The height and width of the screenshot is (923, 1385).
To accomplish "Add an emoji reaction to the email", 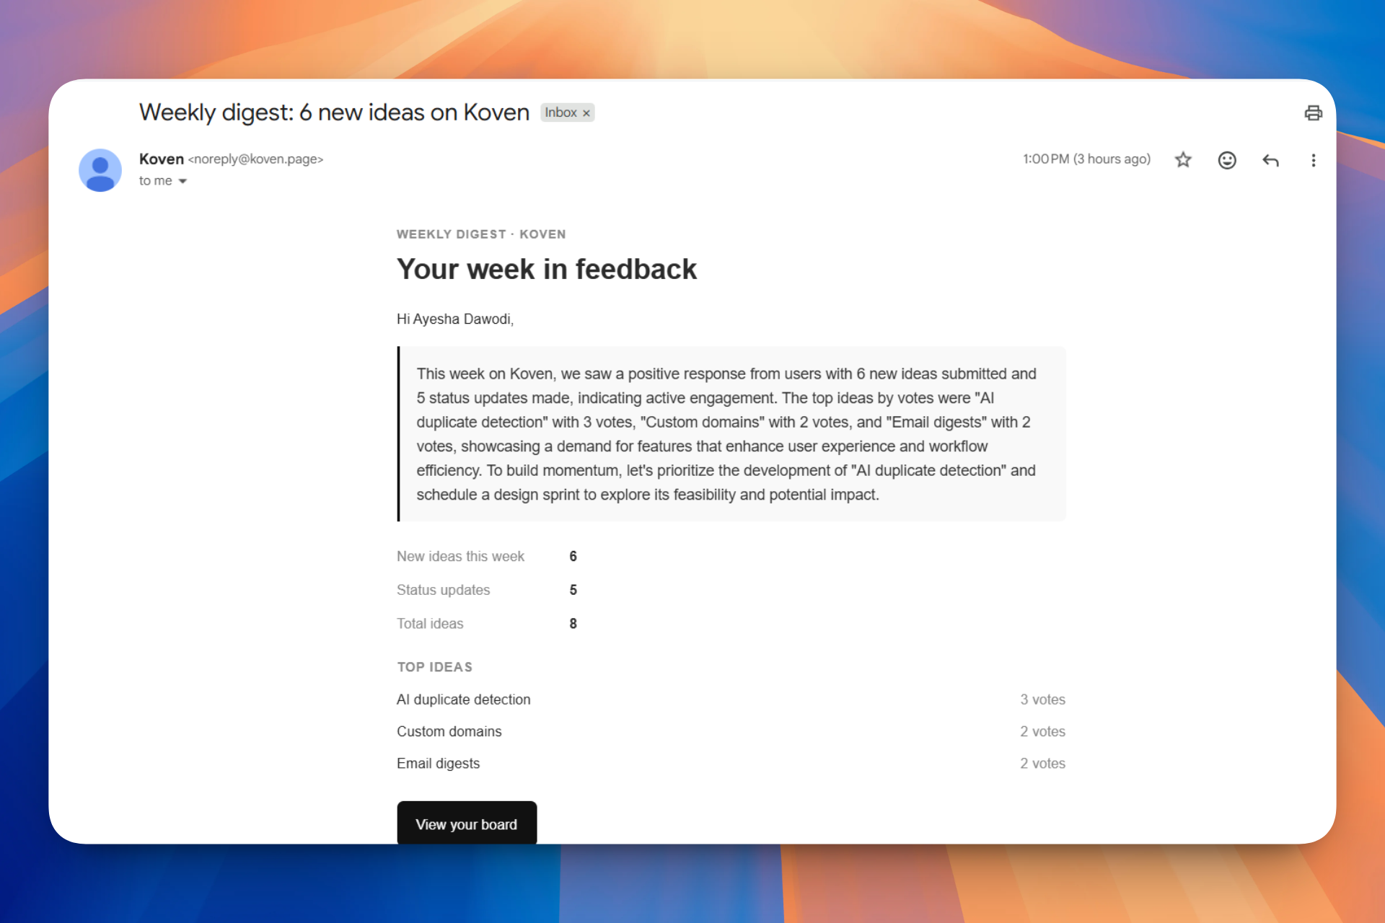I will click(1227, 160).
